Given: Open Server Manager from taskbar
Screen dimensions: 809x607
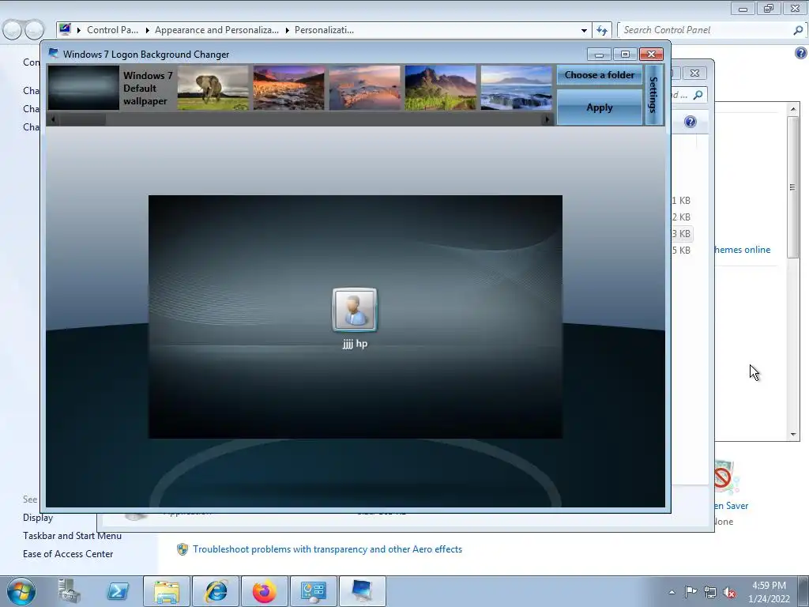Looking at the screenshot, I should (x=69, y=591).
